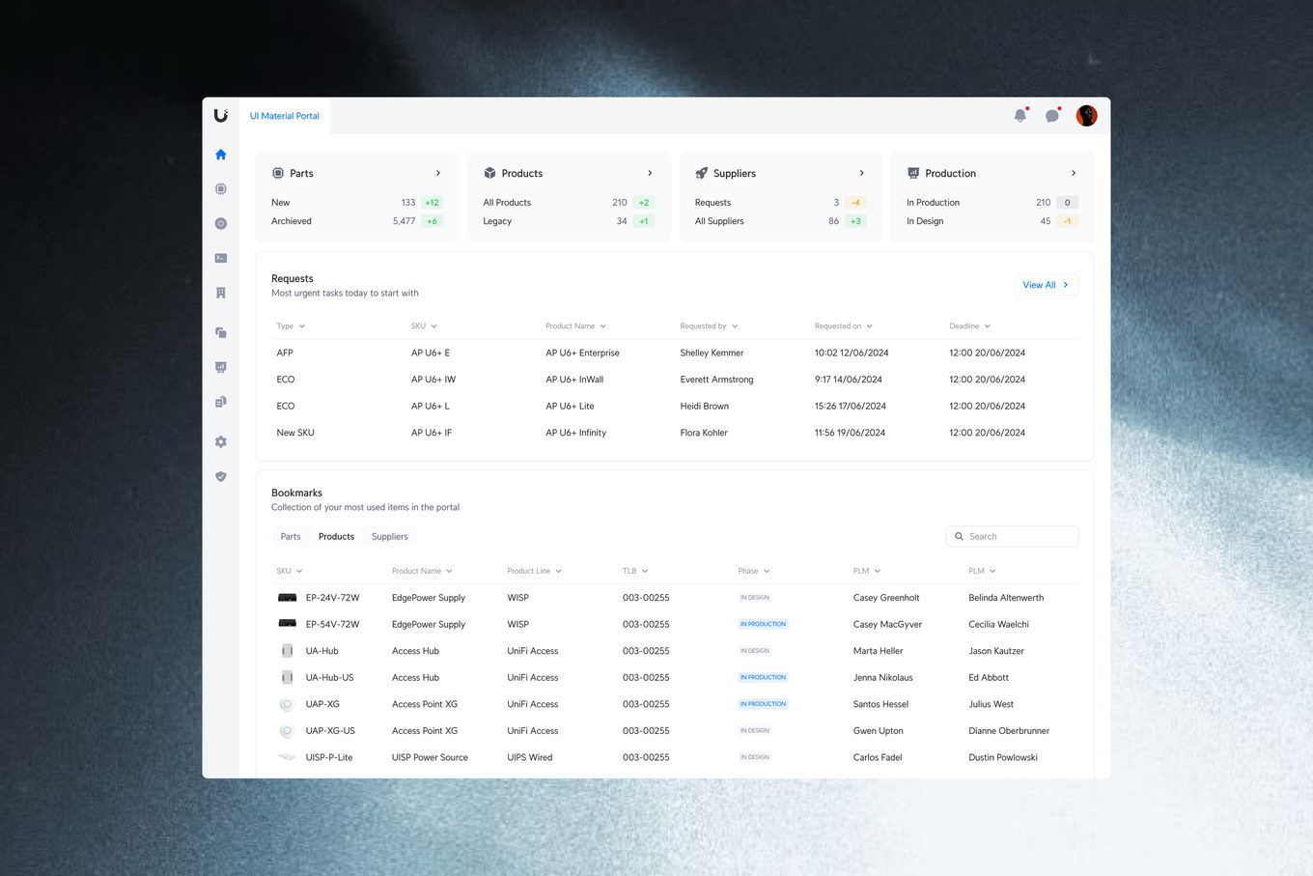
Task: Expand the Production card chevron arrow
Action: tap(1074, 173)
